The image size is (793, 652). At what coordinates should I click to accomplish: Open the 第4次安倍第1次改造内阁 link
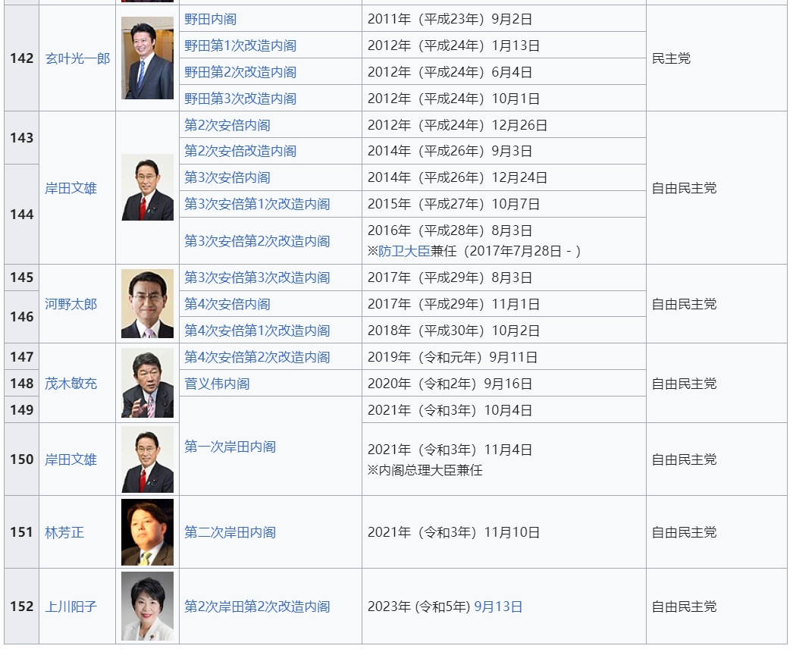(x=257, y=331)
